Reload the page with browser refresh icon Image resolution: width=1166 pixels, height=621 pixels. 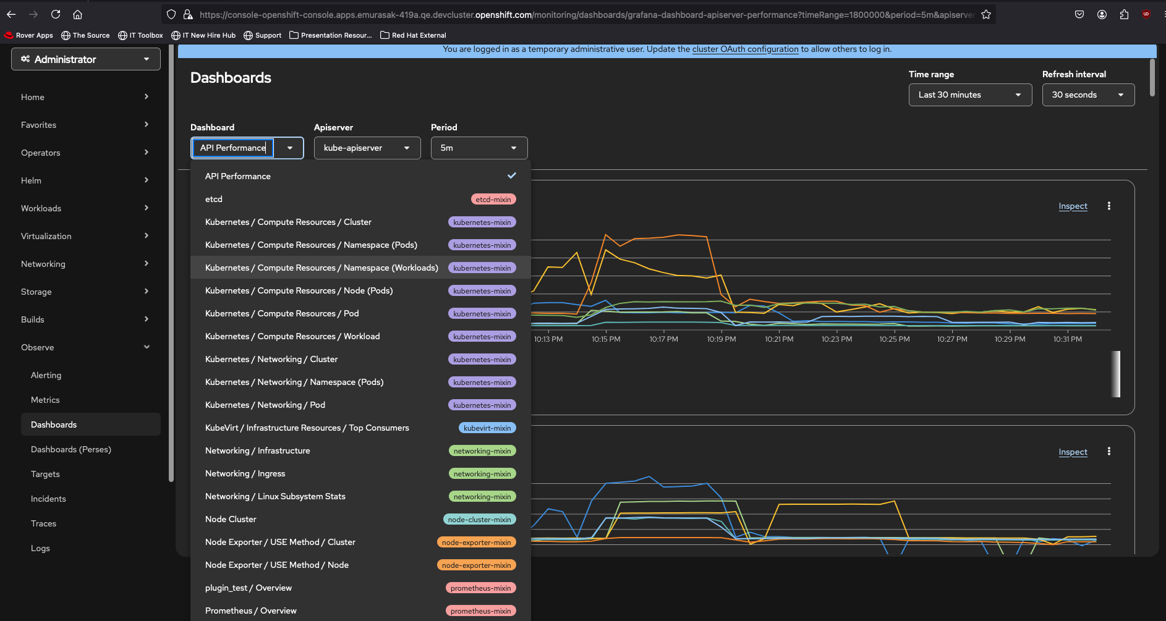[x=56, y=14]
